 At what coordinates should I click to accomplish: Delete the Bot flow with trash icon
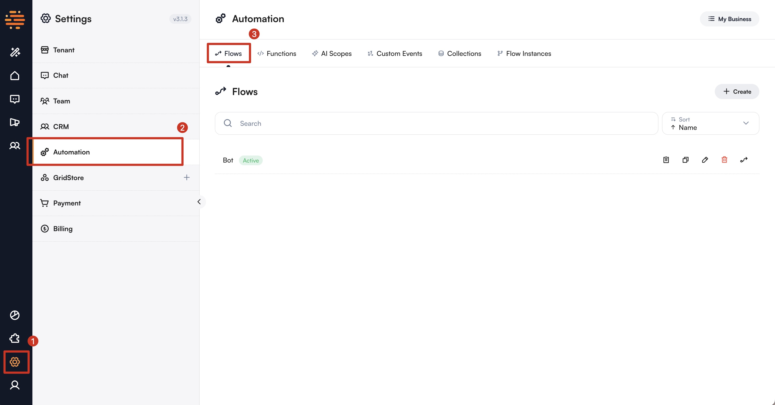click(x=724, y=160)
